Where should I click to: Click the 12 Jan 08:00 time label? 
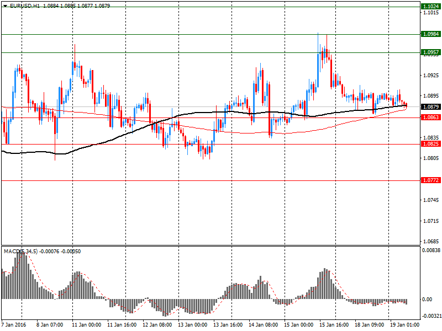tap(157, 325)
